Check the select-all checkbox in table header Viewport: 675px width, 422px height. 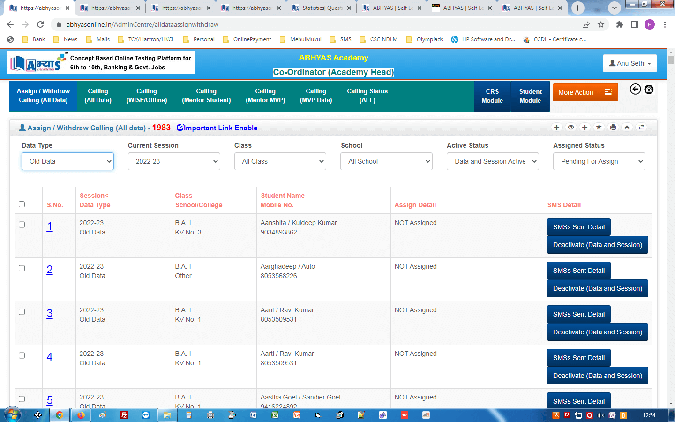(x=22, y=204)
